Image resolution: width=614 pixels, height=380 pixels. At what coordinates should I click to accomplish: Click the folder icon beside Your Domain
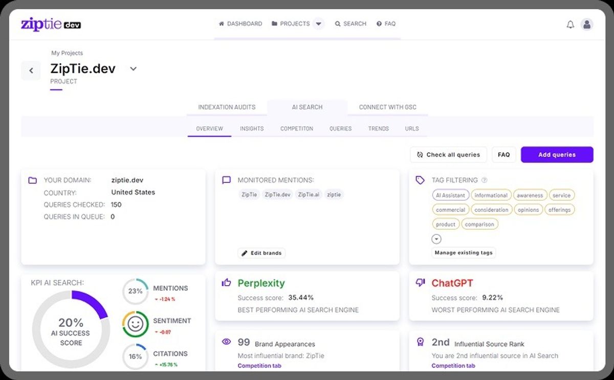32,180
